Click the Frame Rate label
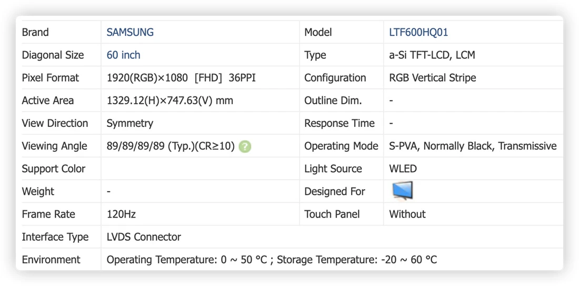The width and height of the screenshot is (579, 286). 48,214
